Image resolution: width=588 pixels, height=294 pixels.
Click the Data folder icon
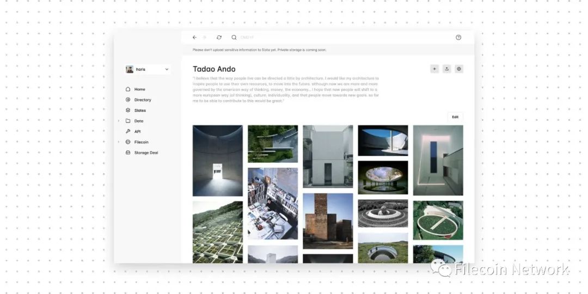pos(128,121)
